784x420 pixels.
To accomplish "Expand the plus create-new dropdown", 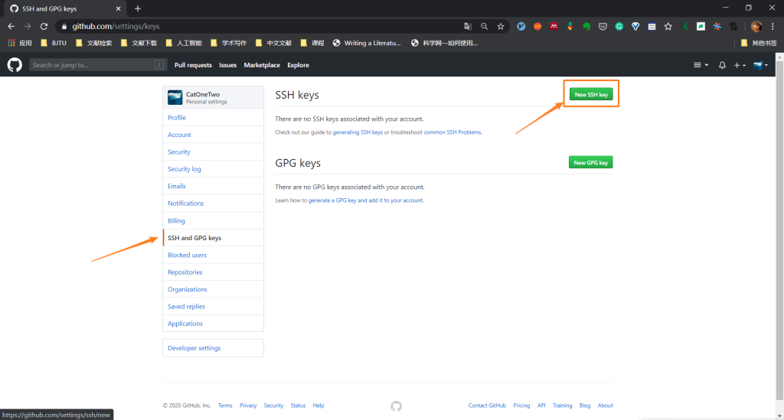I will (740, 65).
